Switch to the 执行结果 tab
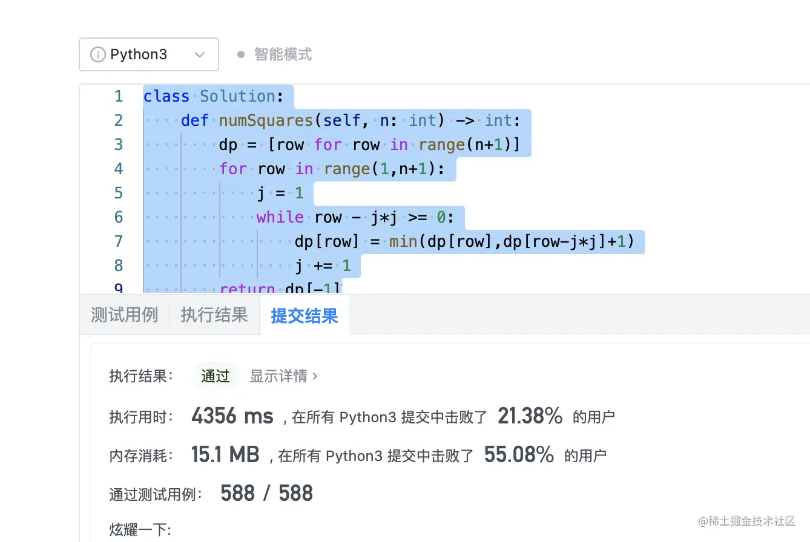The width and height of the screenshot is (810, 542). (x=214, y=315)
